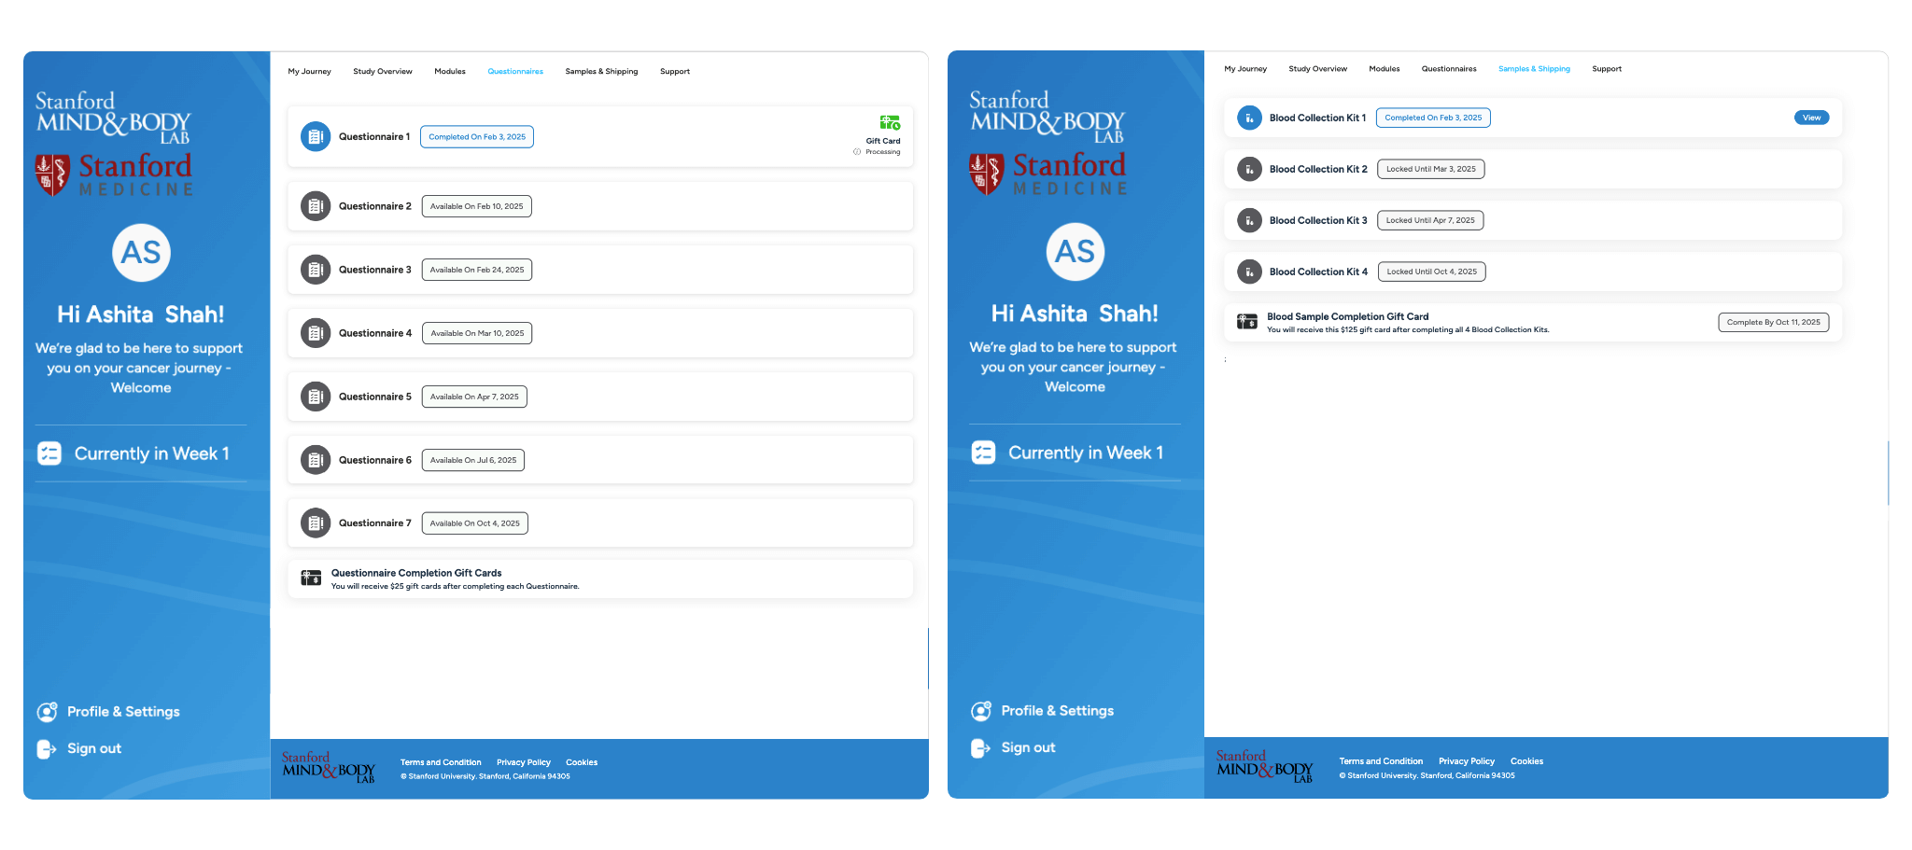The image size is (1912, 850).
Task: Select the Questionnaire 7 clipboard icon
Action: [316, 523]
